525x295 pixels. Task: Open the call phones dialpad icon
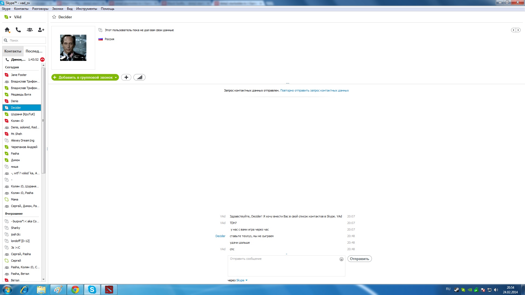(18, 30)
